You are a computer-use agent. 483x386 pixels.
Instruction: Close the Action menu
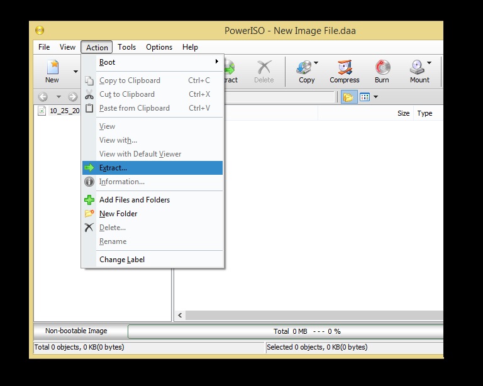pos(97,47)
